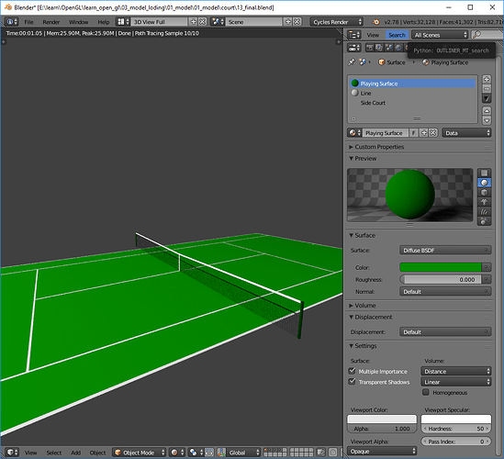Screen dimensions: 504x459
Task: Open the Normal Default input selector
Action: click(x=445, y=292)
